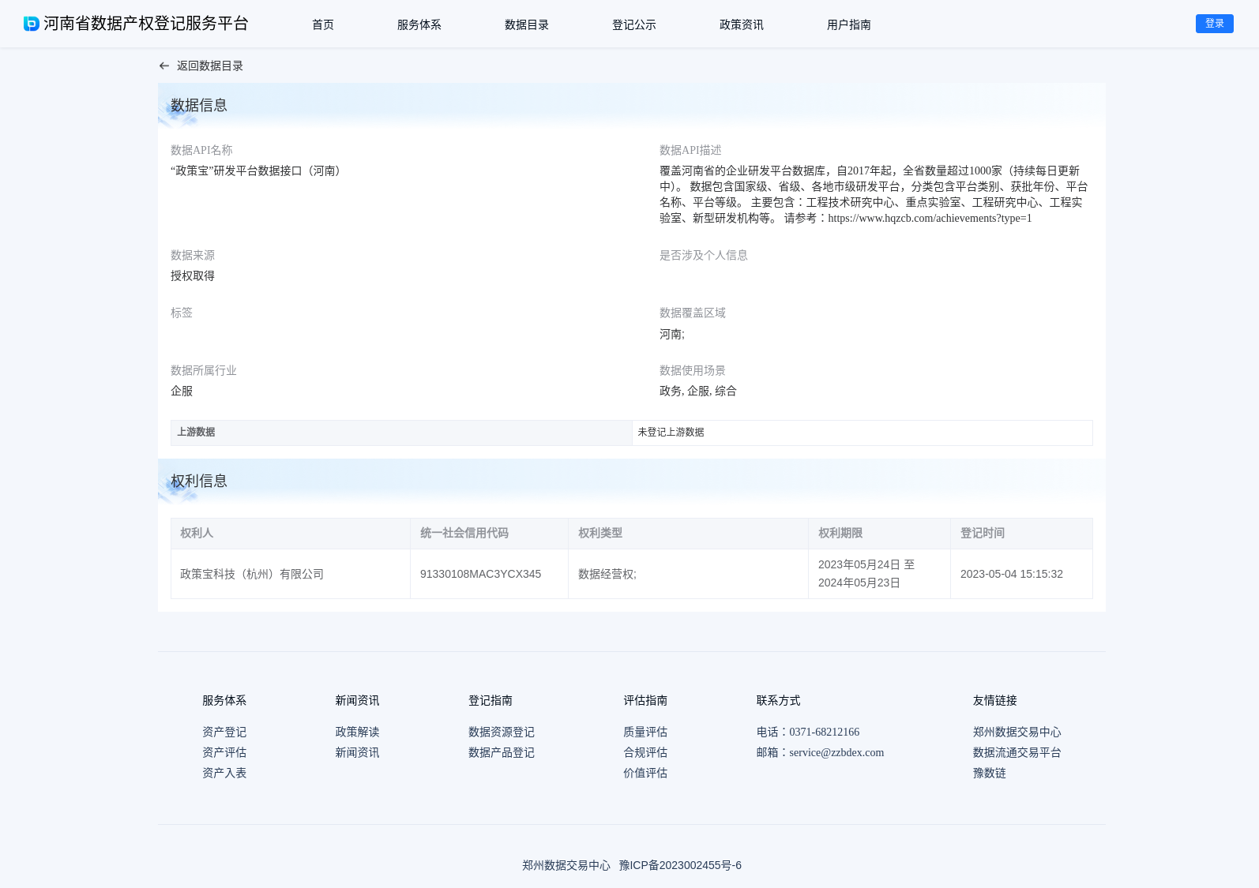This screenshot has height=888, width=1259.
Task: Click 郑州数据交易中心 in bottom copyright line
Action: [566, 866]
